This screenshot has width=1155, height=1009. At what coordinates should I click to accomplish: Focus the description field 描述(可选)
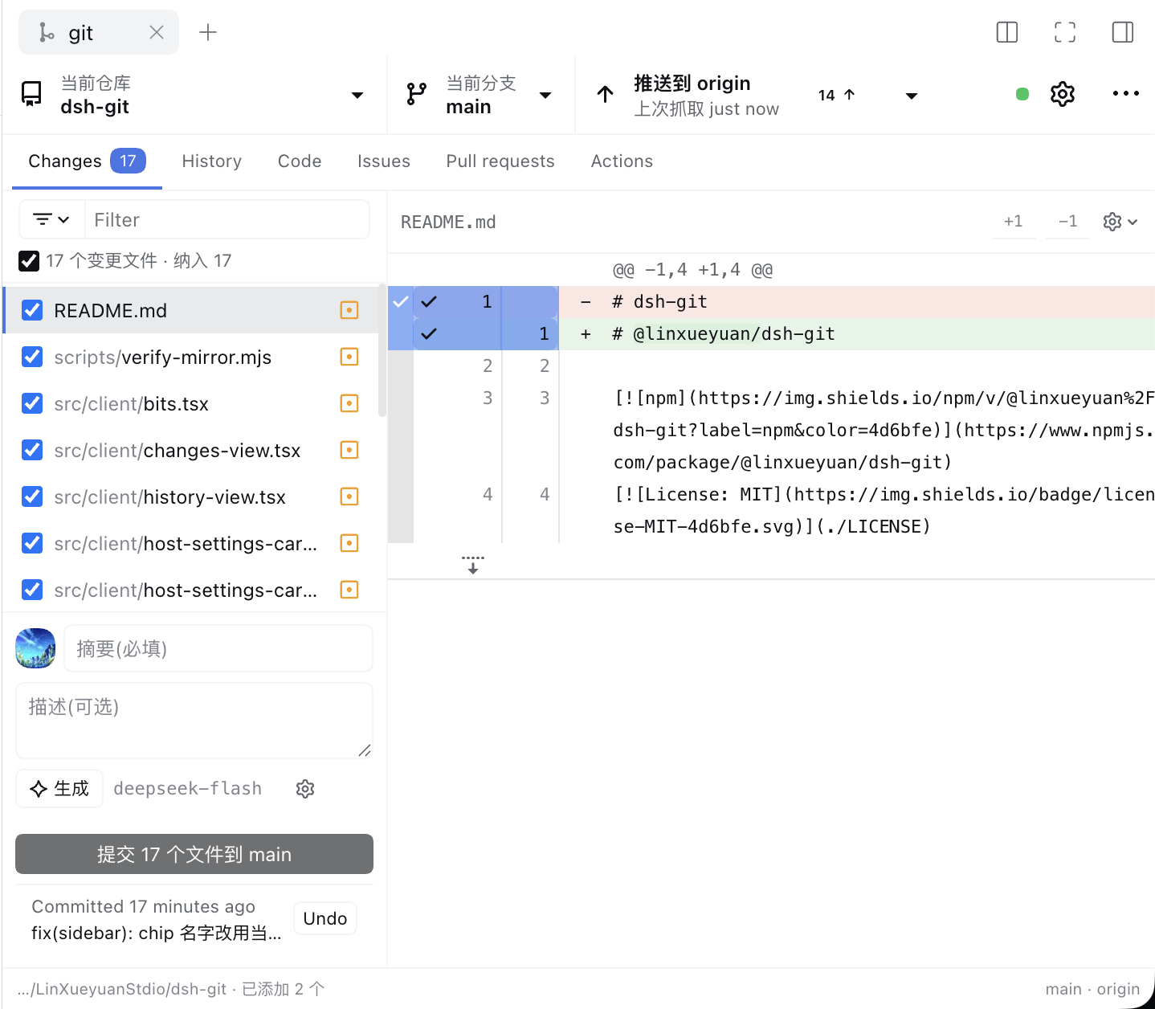point(194,721)
